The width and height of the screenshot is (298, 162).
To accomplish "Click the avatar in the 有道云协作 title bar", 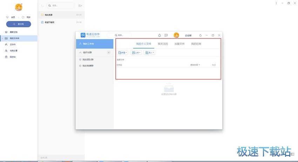I will (176, 35).
